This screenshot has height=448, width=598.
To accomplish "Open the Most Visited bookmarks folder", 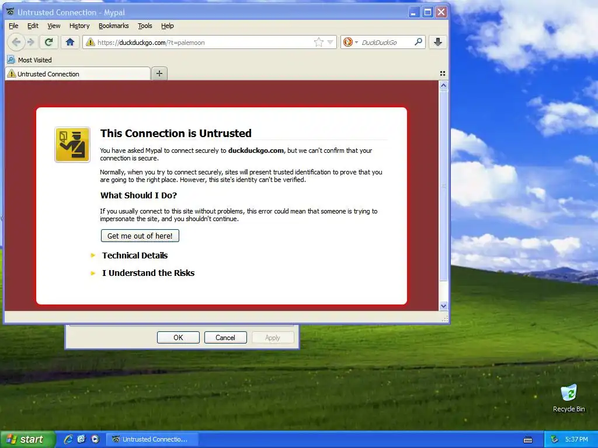I will pyautogui.click(x=29, y=60).
